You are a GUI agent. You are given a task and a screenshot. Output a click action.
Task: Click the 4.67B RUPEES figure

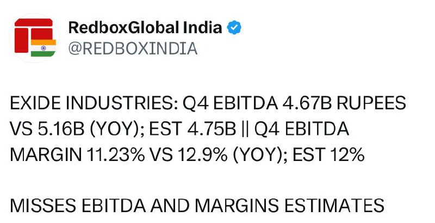tap(344, 103)
